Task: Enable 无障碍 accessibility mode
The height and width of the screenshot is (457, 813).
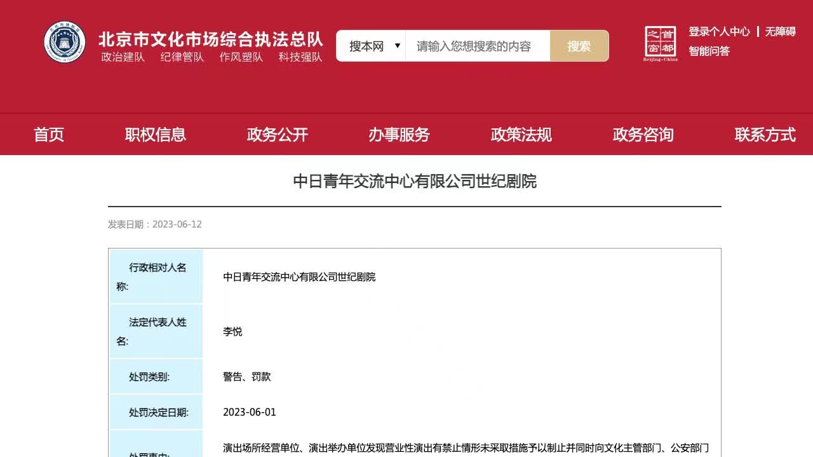Action: pos(780,32)
